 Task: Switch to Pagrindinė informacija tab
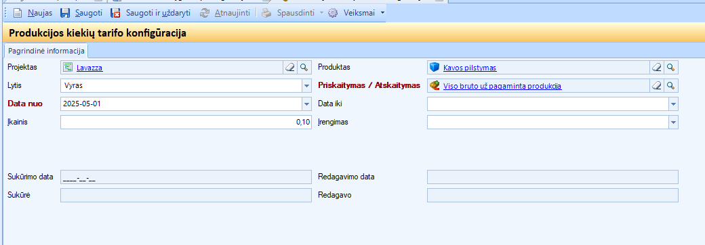[46, 51]
